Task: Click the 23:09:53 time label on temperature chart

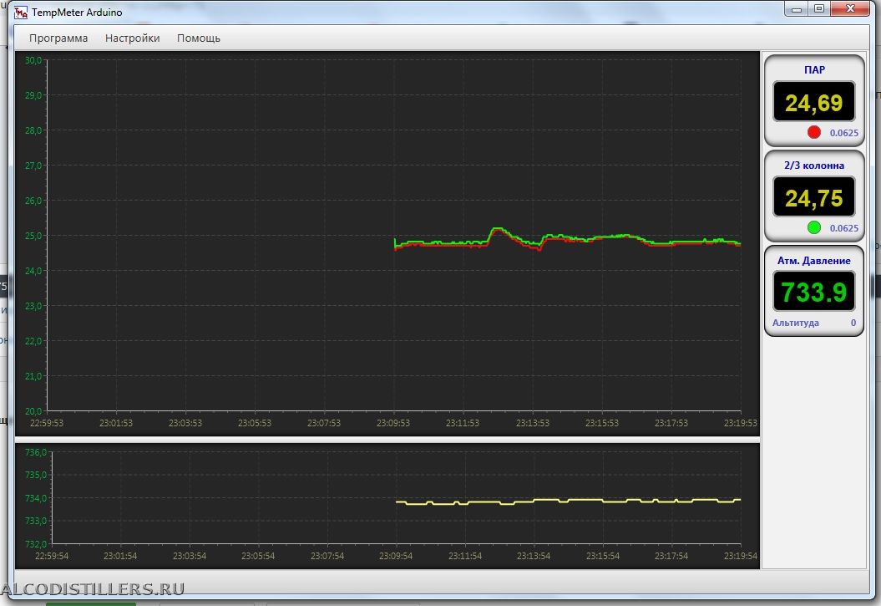Action: click(392, 423)
